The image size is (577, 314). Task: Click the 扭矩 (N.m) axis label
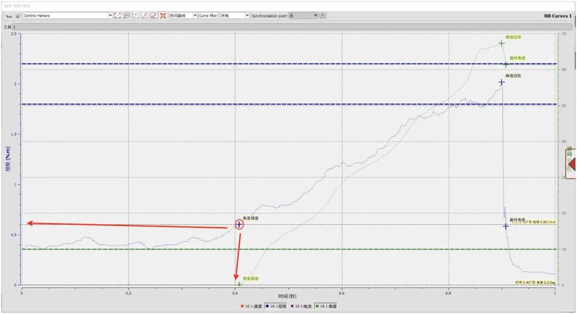click(x=7, y=159)
